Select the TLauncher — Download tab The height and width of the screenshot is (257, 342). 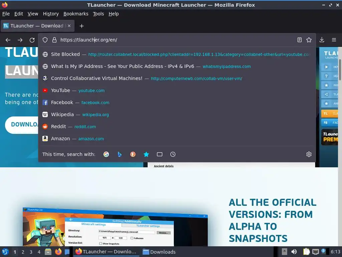point(37,26)
